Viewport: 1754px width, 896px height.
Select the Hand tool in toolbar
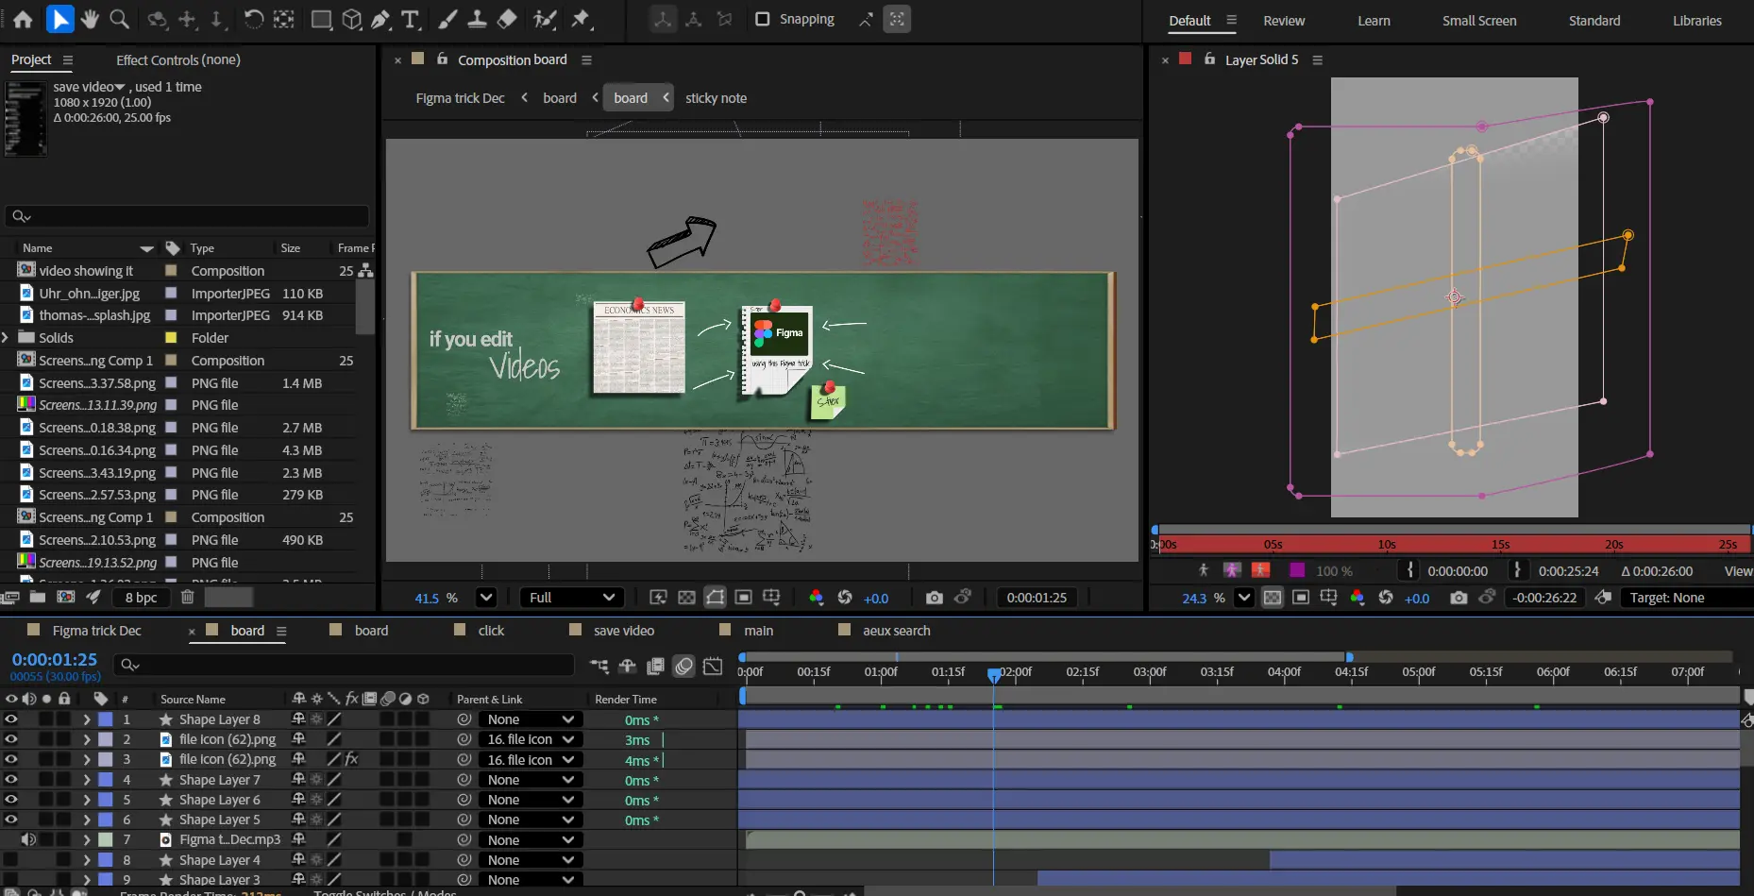[90, 19]
